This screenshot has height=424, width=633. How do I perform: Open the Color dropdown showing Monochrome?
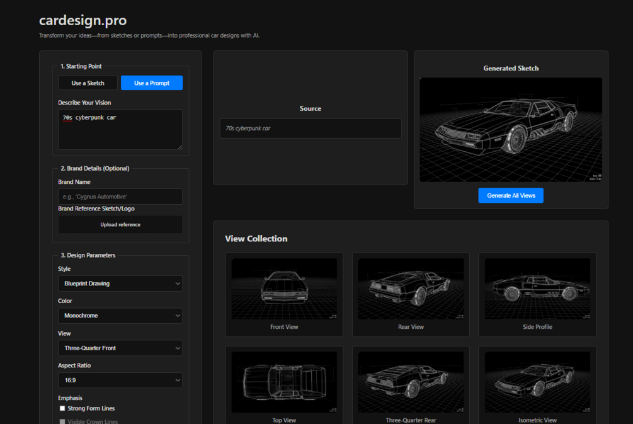120,316
